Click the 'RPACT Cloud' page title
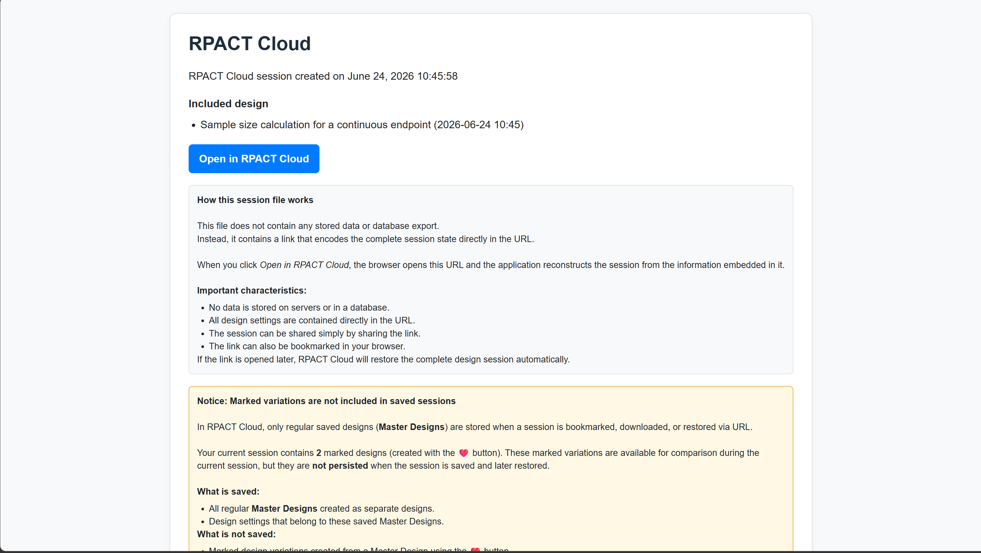 click(x=250, y=43)
